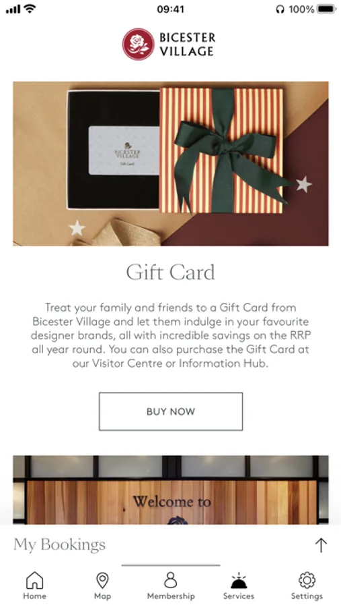The width and height of the screenshot is (341, 607).
Task: Tap the drag handle bar above Membership
Action: (171, 566)
